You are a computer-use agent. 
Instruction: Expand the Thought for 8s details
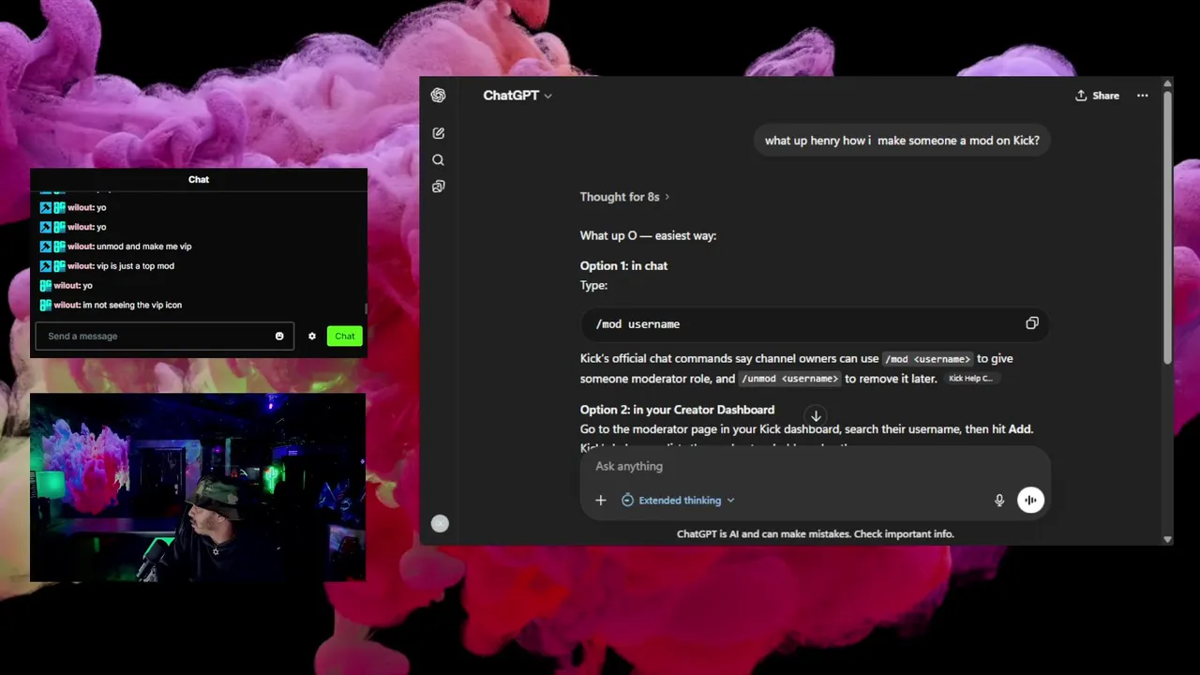pos(624,197)
